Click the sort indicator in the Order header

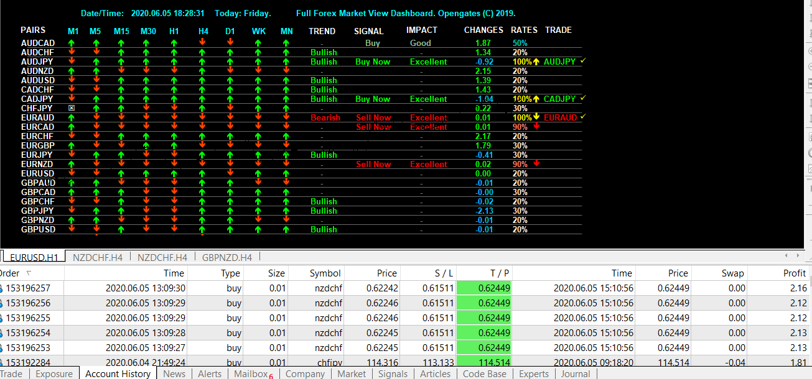point(29,273)
